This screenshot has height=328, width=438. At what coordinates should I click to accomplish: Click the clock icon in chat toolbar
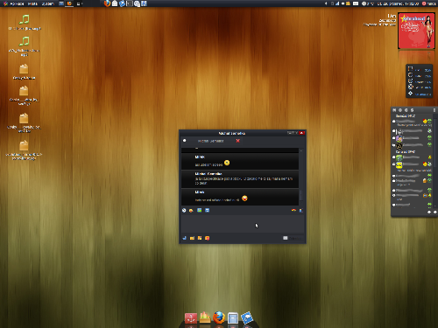(x=184, y=210)
